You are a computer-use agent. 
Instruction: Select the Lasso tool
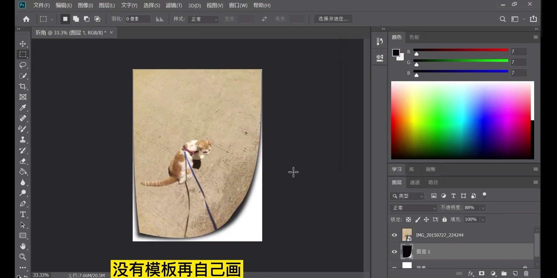[x=23, y=65]
